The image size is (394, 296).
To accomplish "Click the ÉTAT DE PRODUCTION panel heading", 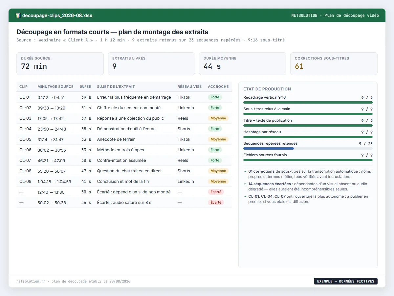I will (x=267, y=89).
